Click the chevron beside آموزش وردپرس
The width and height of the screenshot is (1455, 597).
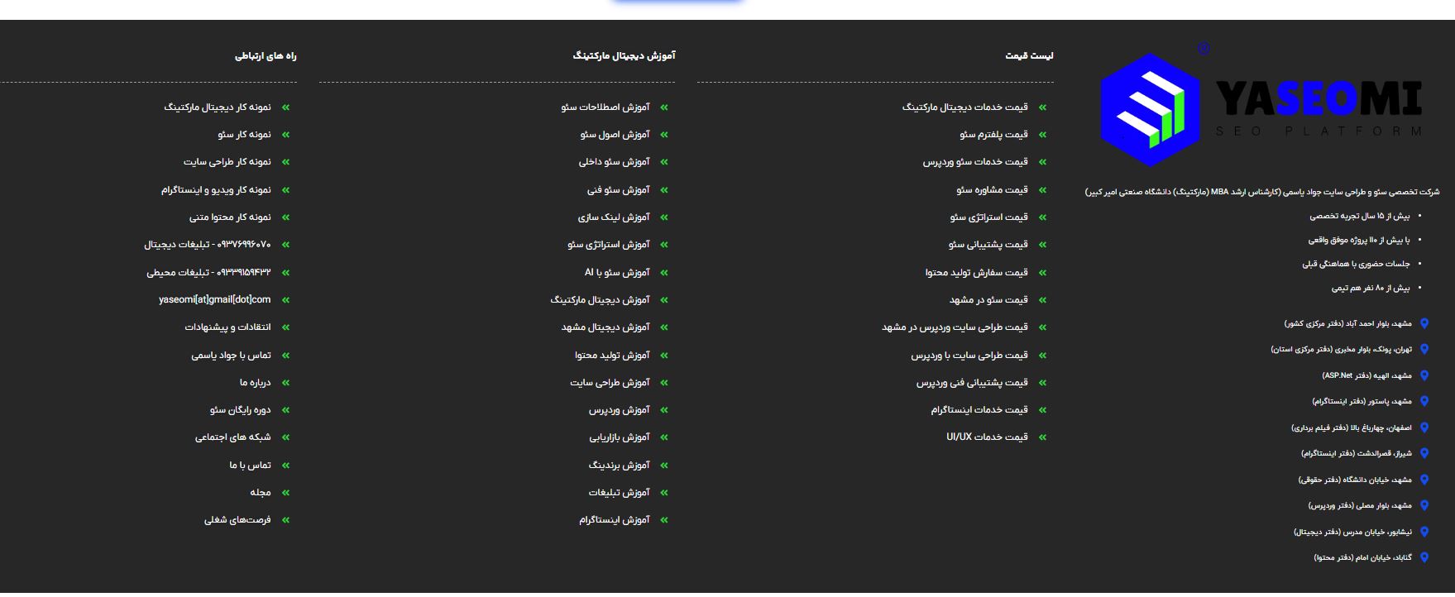click(664, 410)
